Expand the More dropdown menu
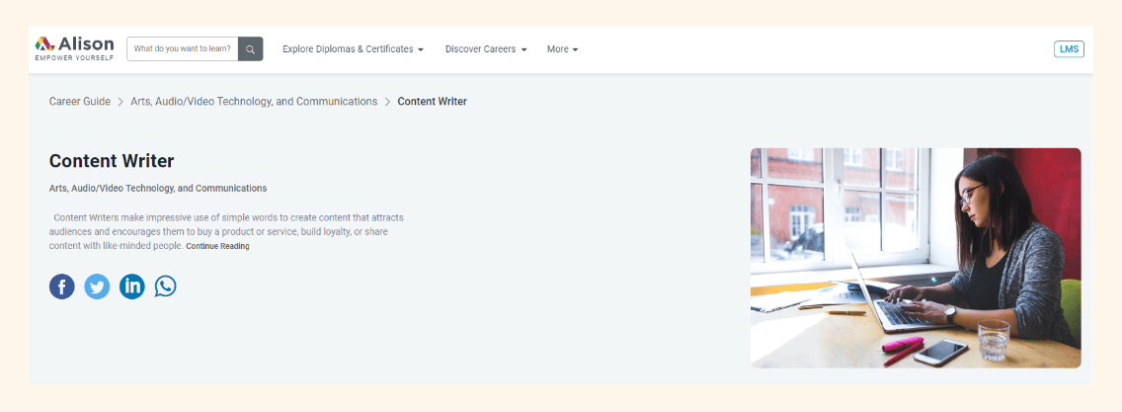1122x412 pixels. [x=562, y=49]
